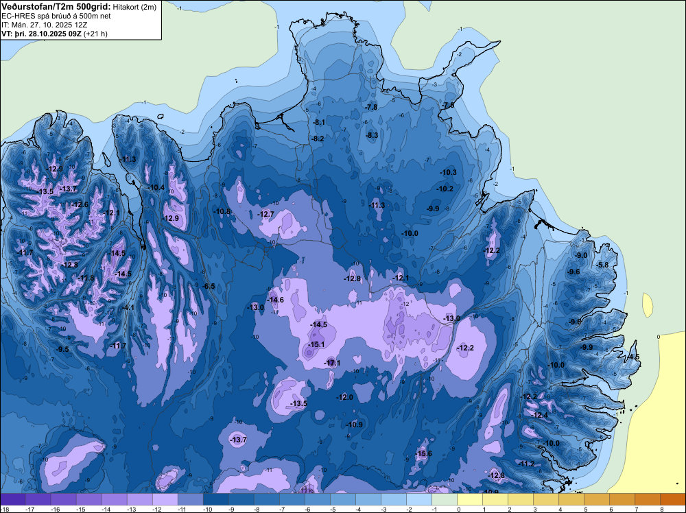Image resolution: width=686 pixels, height=513 pixels.
Task: Click the -10.3 temperature label
Action: pos(449,172)
